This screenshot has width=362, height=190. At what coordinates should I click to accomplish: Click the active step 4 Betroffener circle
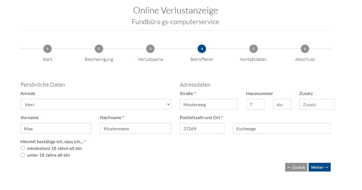click(x=202, y=49)
